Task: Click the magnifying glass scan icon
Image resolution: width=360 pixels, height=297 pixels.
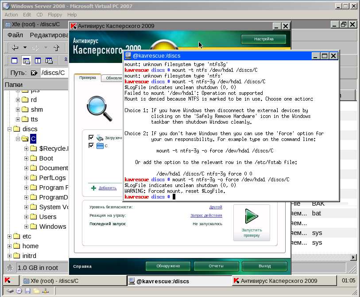Action: click(x=100, y=108)
